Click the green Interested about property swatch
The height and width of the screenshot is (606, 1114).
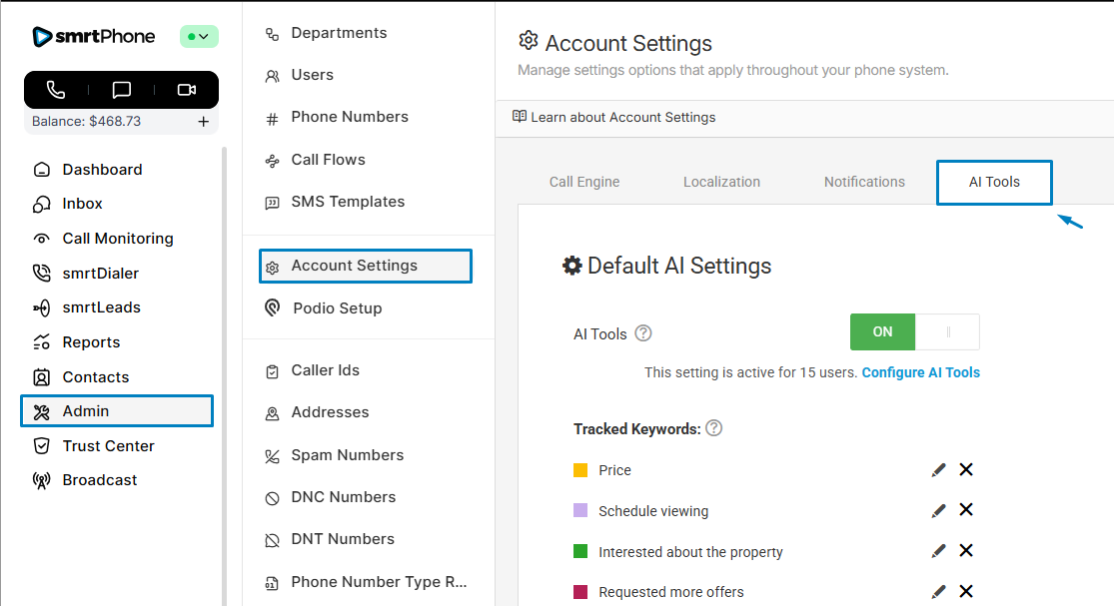point(580,551)
